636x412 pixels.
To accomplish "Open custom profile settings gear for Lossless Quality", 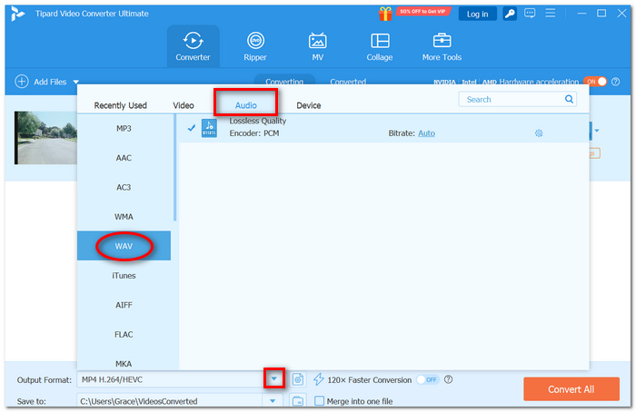I will pyautogui.click(x=539, y=133).
